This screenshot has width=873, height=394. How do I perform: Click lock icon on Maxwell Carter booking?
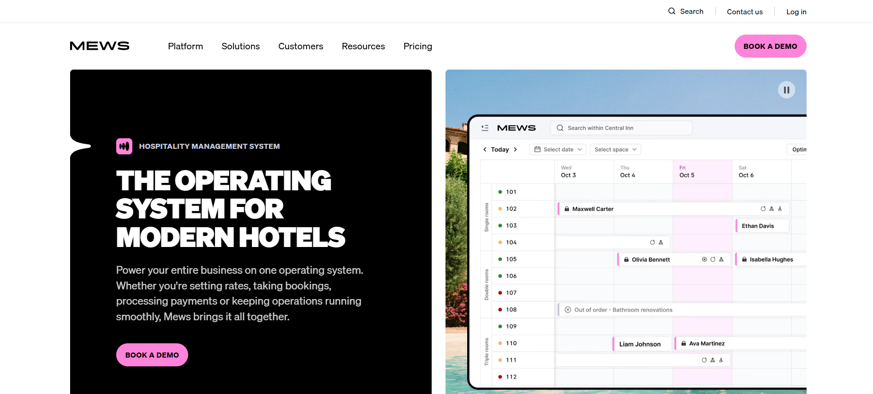tap(567, 209)
